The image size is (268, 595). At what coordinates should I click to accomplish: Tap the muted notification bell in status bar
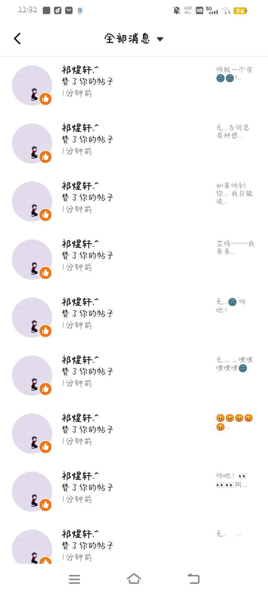[177, 11]
